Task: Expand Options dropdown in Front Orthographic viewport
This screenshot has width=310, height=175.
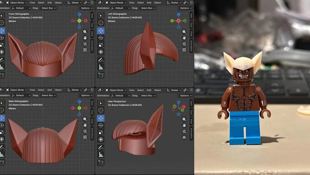Action: [x=87, y=8]
